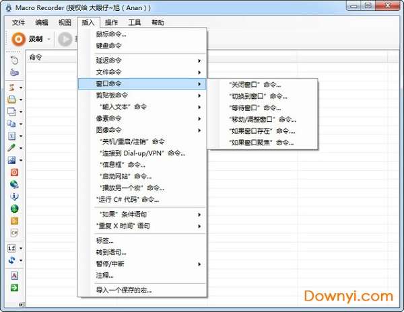This screenshot has height=312, width=404.
Task: Choose 键盘命令 from the Insert menu
Action: pyautogui.click(x=142, y=46)
